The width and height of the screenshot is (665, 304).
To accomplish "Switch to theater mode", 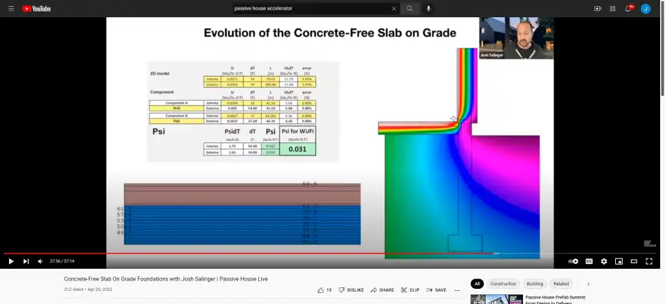I will point(634,261).
